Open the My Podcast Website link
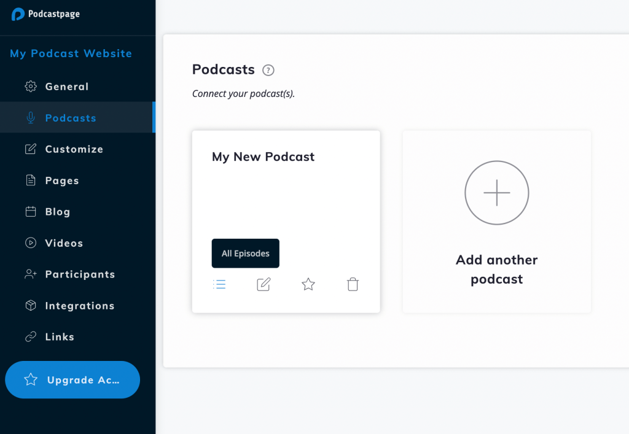Screen dimensions: 629x434 tap(70, 53)
